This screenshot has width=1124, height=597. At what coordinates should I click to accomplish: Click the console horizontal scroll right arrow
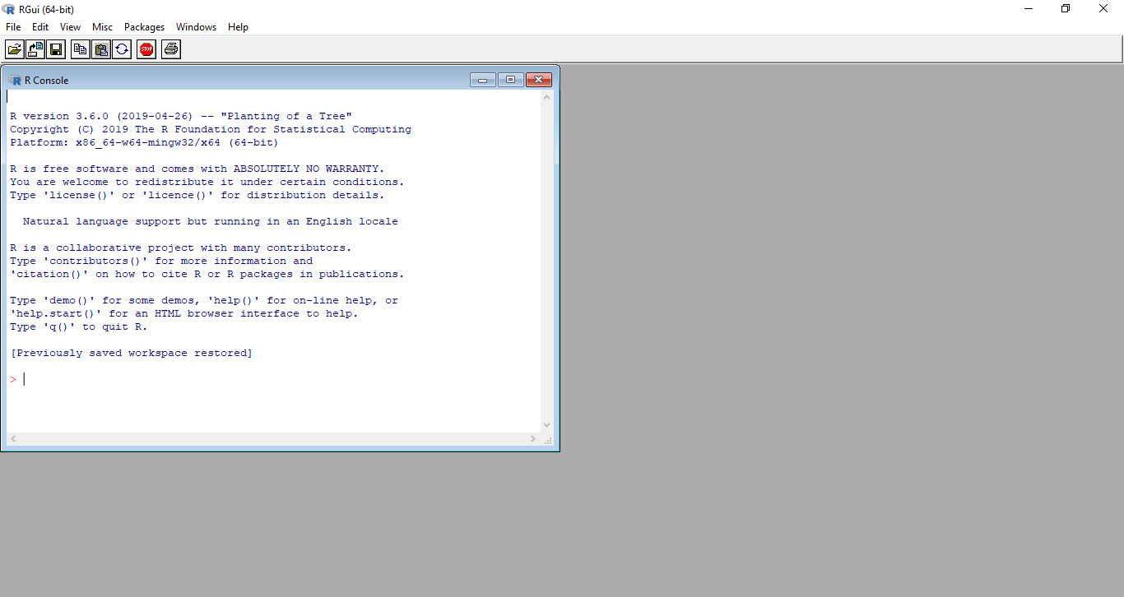point(534,439)
